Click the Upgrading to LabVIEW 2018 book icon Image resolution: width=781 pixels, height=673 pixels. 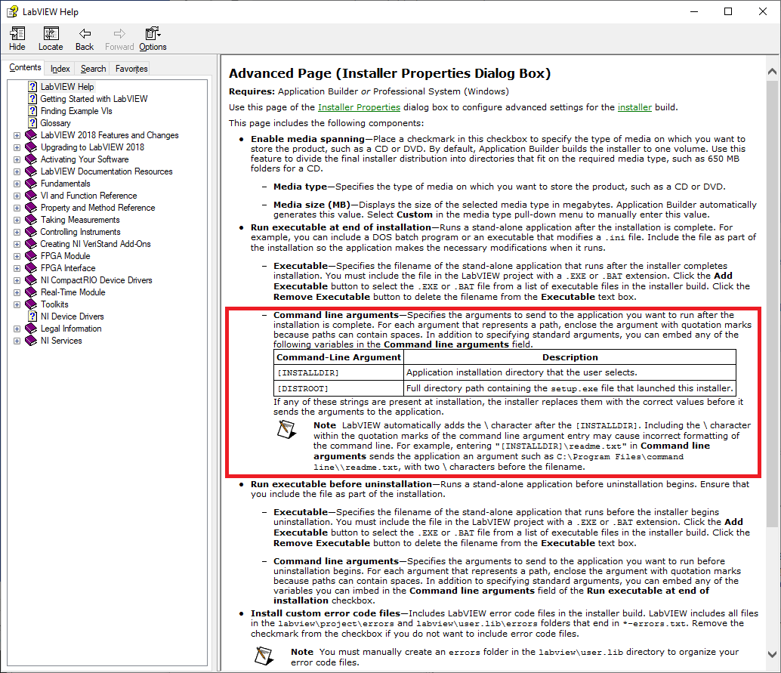pos(31,147)
